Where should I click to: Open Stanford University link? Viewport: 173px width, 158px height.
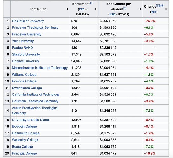pos(26,54)
